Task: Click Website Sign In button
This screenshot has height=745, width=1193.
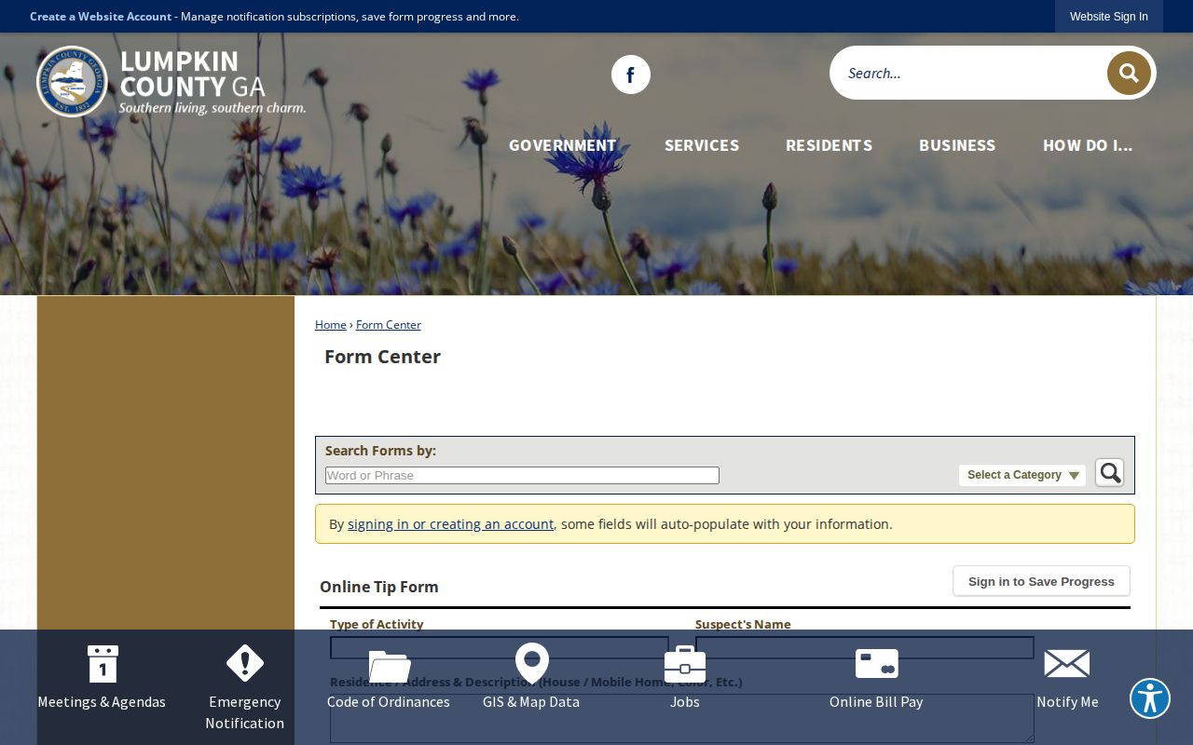Action: pos(1109,17)
